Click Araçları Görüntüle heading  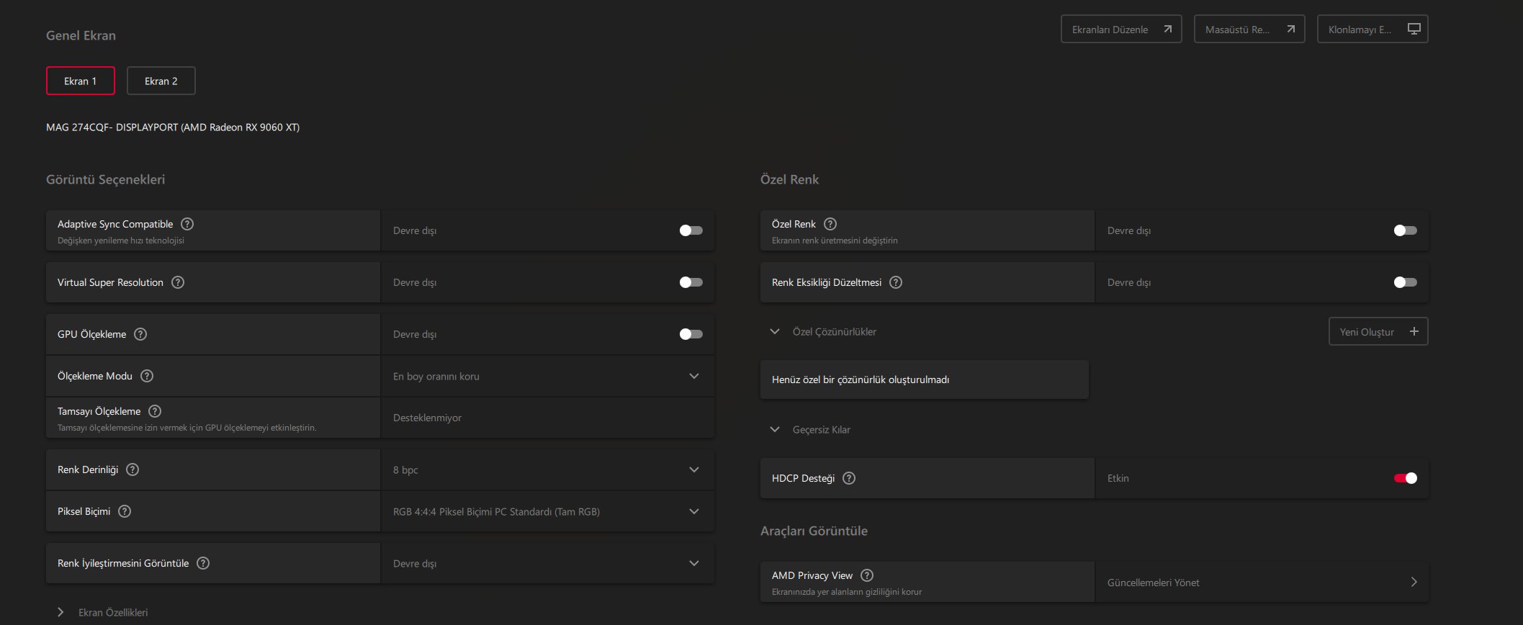[814, 531]
